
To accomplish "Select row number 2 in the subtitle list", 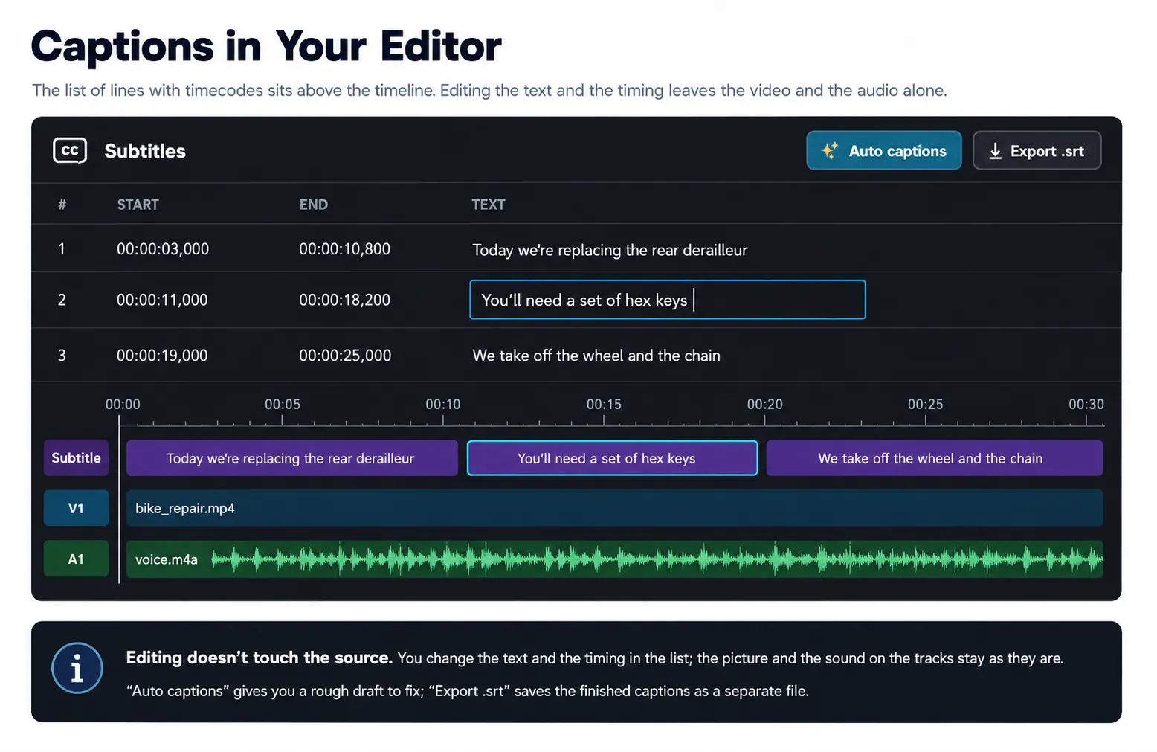I will (x=62, y=300).
